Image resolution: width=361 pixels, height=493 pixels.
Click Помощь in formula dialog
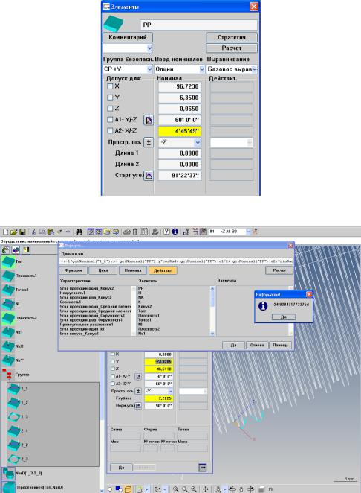(x=280, y=346)
